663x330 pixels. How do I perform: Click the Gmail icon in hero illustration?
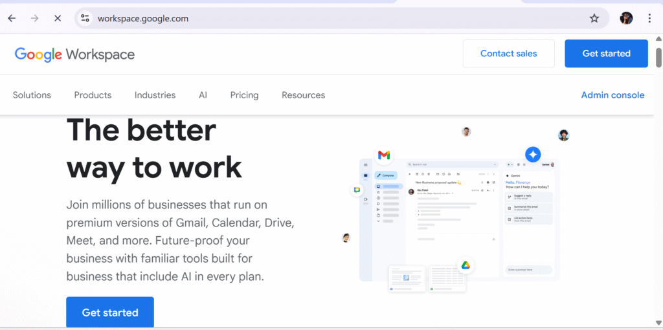(384, 155)
